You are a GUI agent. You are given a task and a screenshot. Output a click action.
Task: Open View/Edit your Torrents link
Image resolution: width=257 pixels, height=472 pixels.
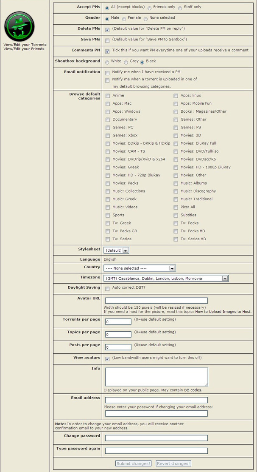point(25,45)
